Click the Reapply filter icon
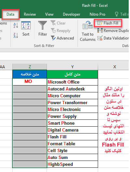 point(53,30)
